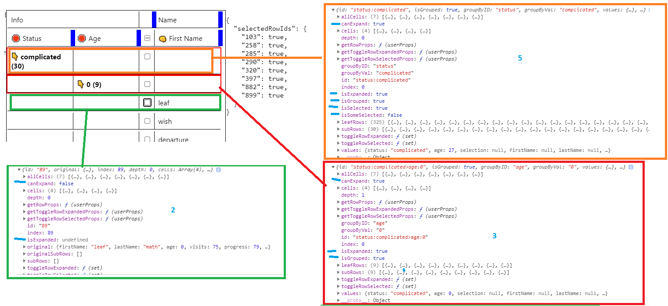The width and height of the screenshot is (668, 306).
Task: Click the yellow pointer icon on the 0 (9) row
Action: [x=80, y=84]
